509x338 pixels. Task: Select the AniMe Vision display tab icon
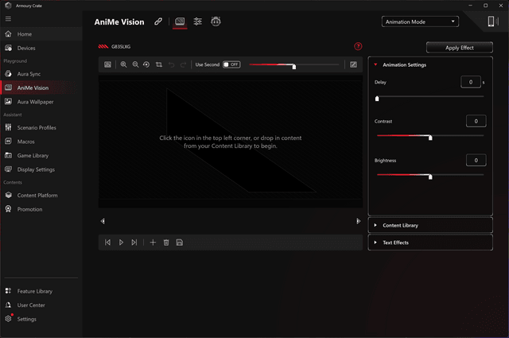(x=180, y=21)
